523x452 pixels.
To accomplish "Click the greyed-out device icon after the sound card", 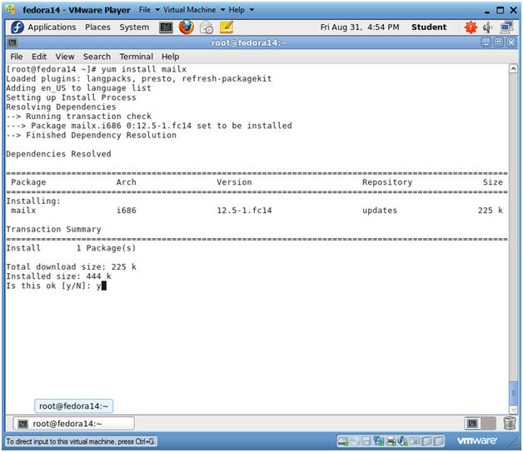I will coord(415,441).
